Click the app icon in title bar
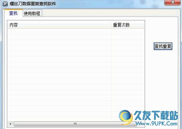 click(5, 4)
